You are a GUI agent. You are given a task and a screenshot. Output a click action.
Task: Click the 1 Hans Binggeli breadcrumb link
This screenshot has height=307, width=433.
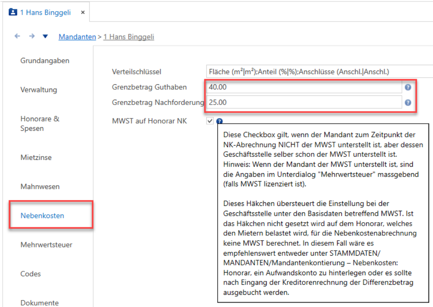coord(129,37)
